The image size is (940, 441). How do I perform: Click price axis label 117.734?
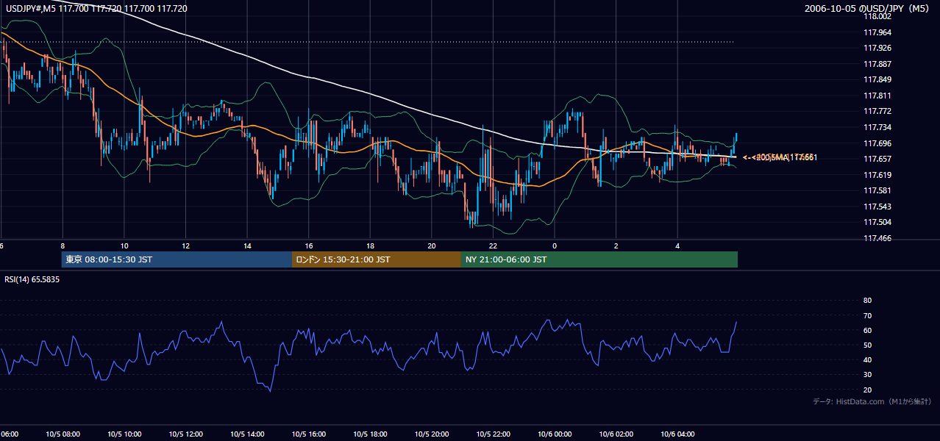[x=877, y=127]
